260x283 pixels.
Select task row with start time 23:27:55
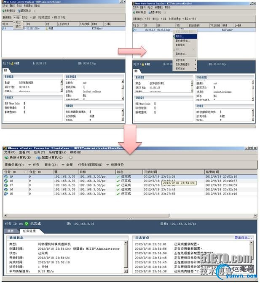pyautogui.click(x=130, y=194)
